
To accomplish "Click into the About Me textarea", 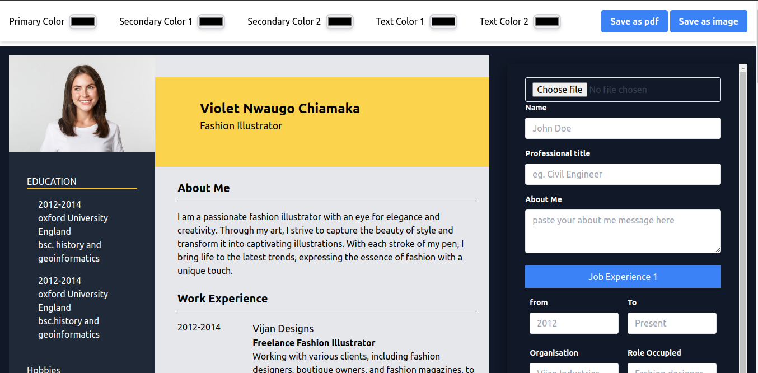I will pyautogui.click(x=623, y=231).
